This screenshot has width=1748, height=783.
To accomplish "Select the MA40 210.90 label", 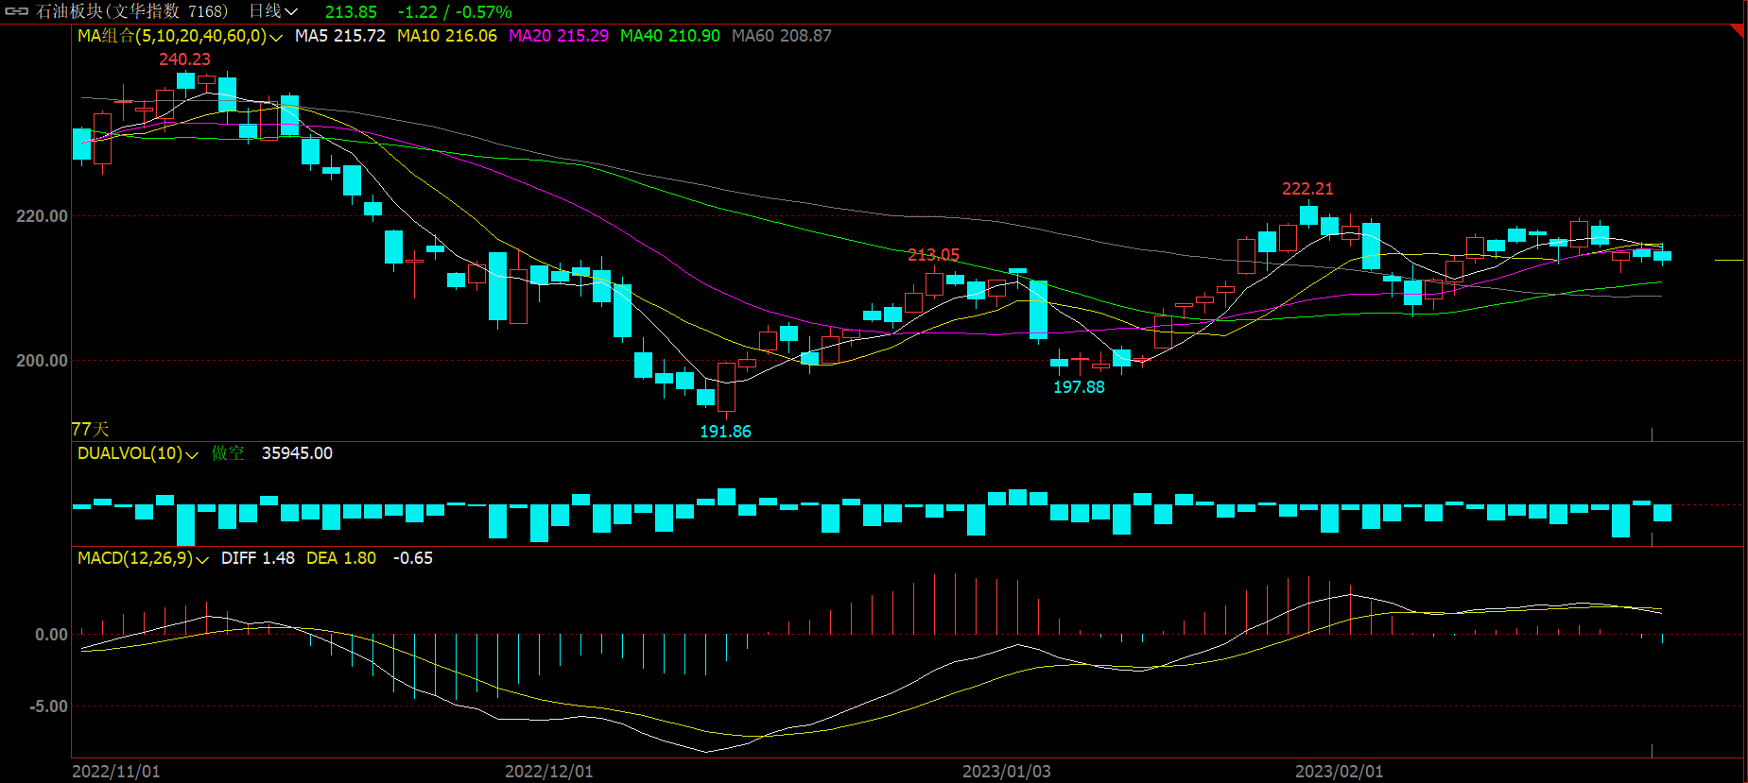I will pos(670,36).
